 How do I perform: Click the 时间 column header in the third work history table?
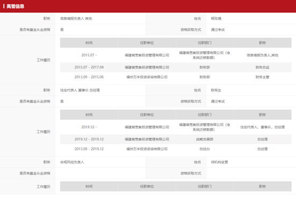tap(89, 187)
